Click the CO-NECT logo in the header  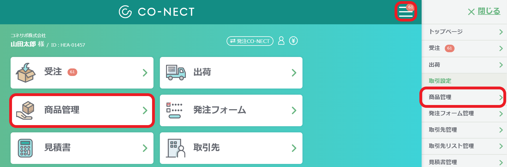[x=156, y=12]
